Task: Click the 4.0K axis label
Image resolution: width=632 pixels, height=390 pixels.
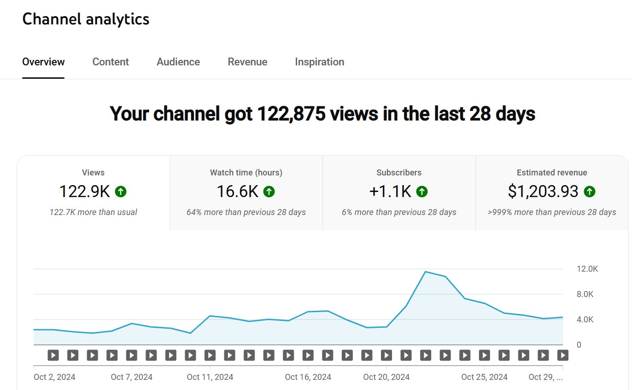Action: click(585, 320)
